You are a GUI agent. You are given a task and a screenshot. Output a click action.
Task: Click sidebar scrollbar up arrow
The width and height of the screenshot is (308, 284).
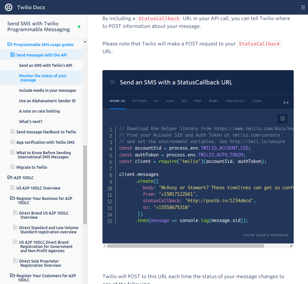pos(85,42)
